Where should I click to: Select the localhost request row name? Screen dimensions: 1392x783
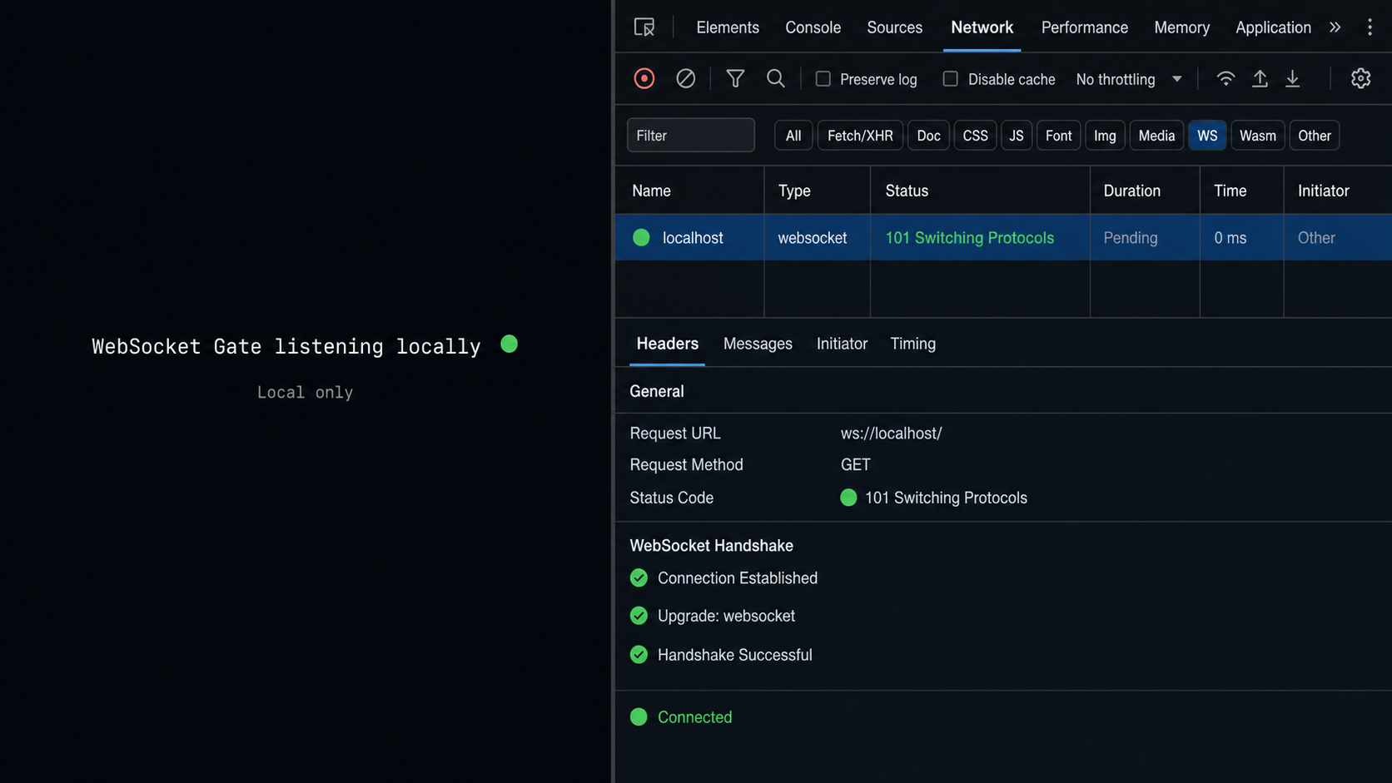tap(693, 238)
